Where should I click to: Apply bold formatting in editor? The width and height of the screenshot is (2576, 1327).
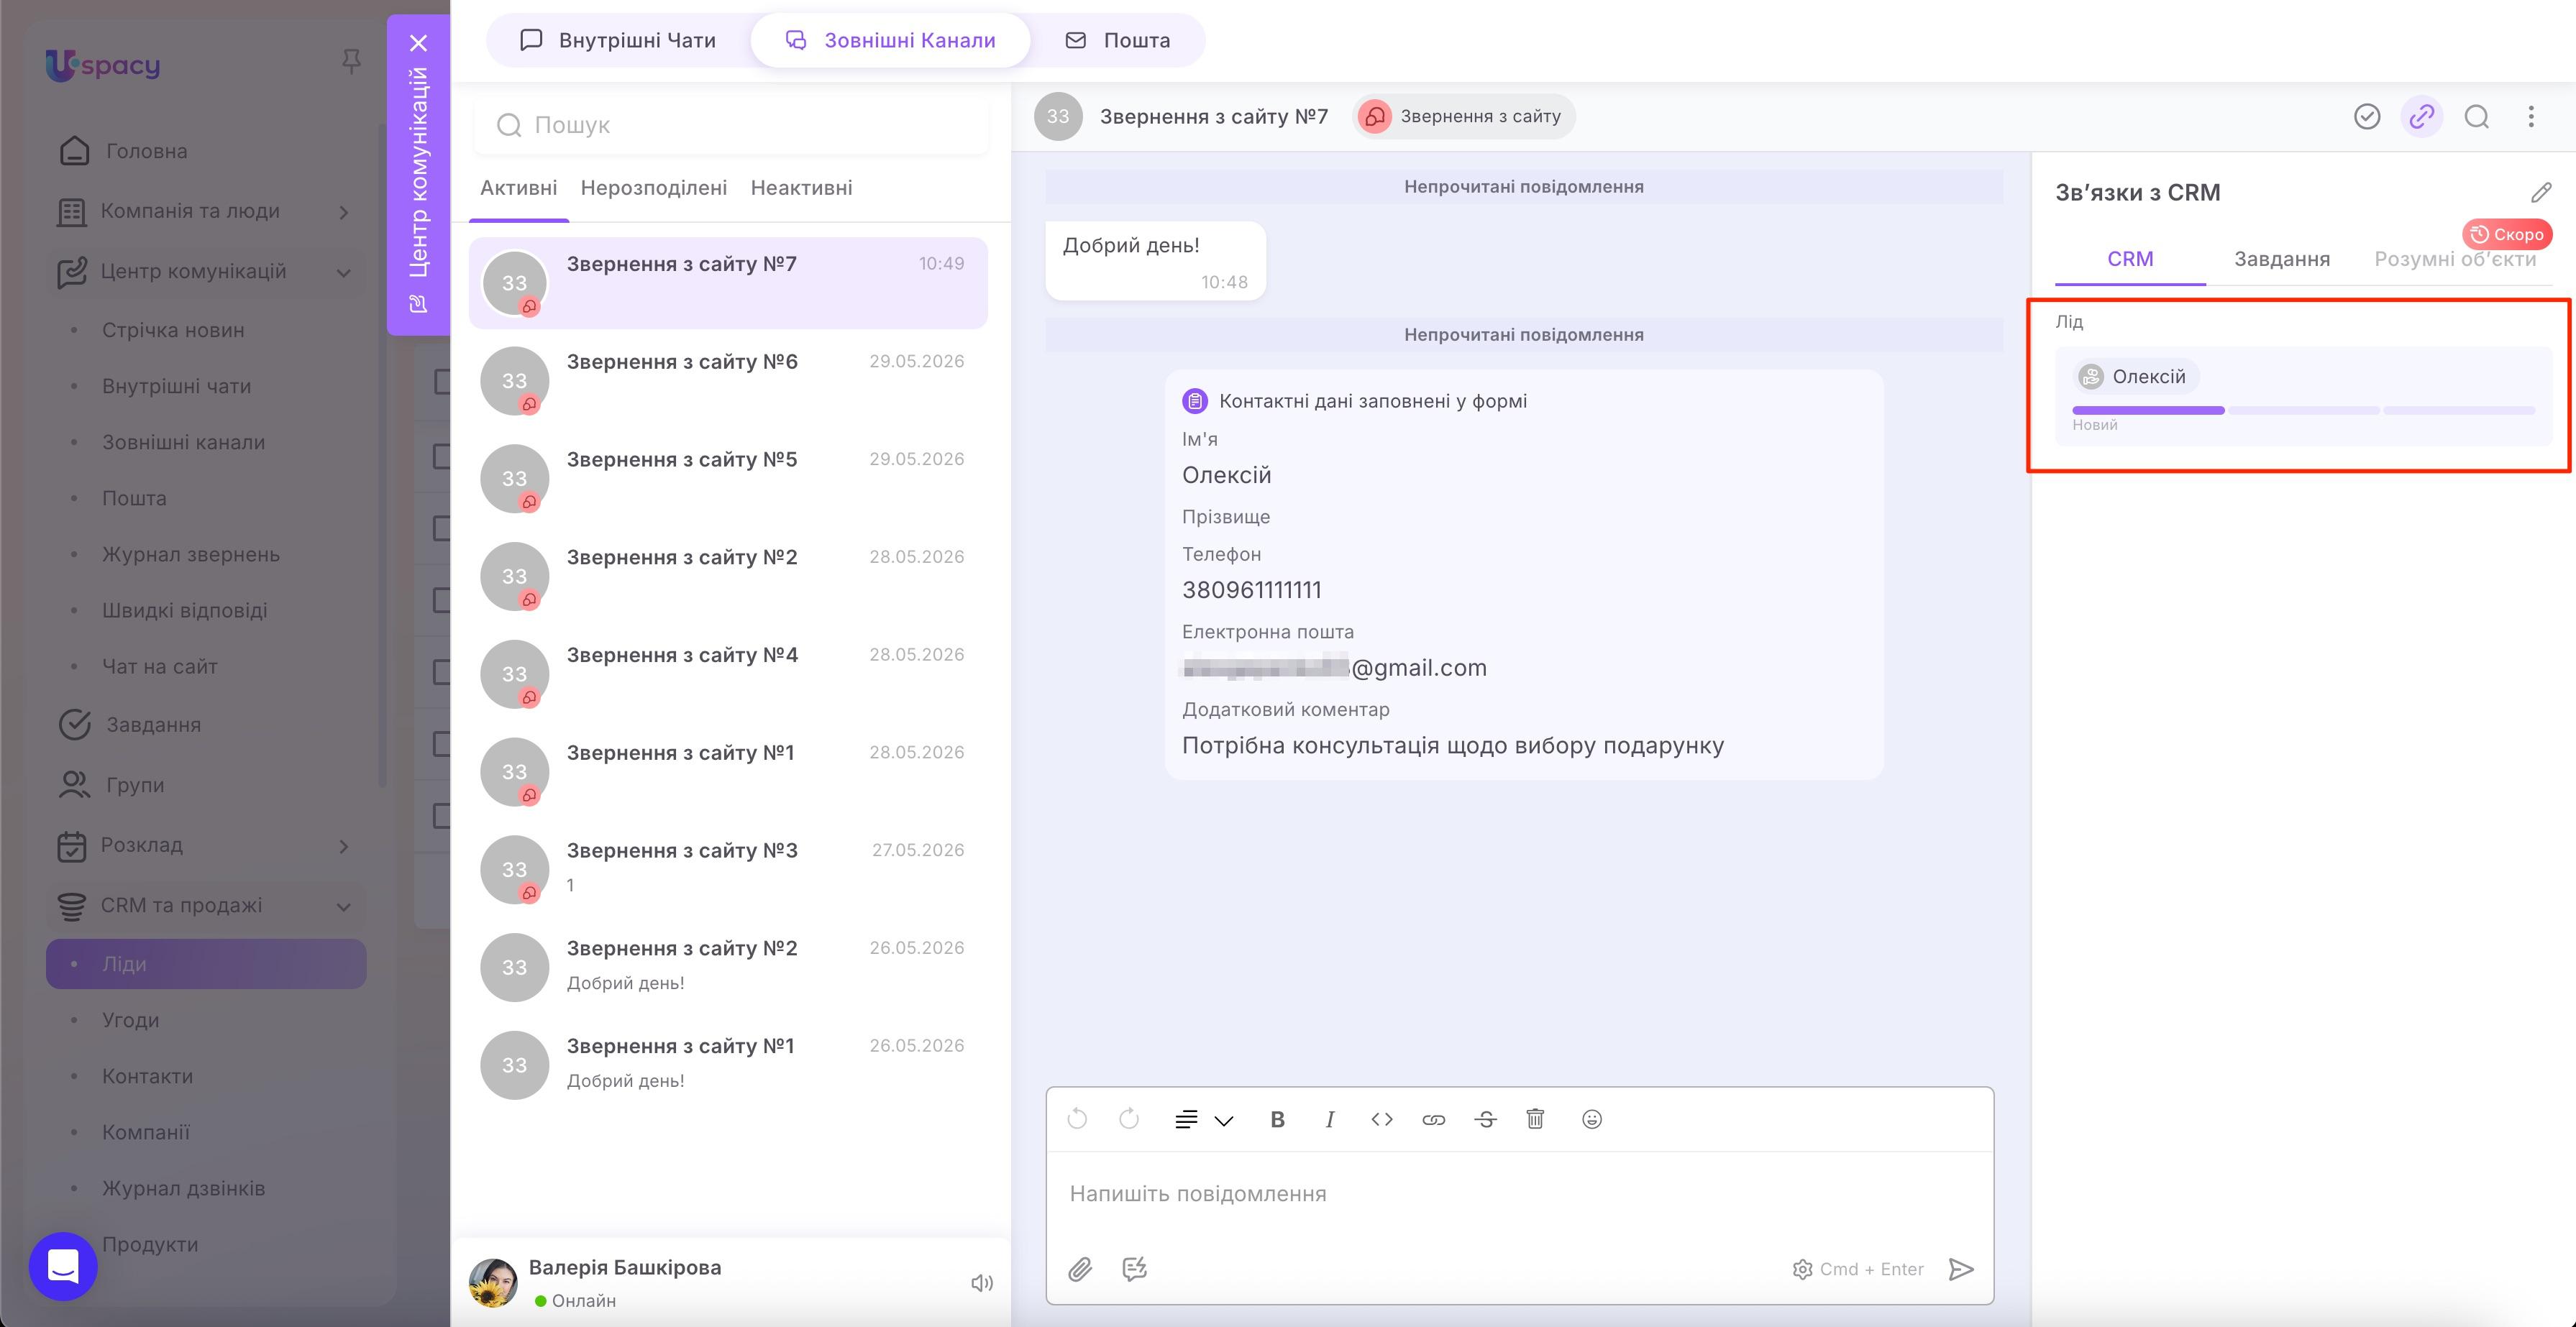(x=1277, y=1119)
